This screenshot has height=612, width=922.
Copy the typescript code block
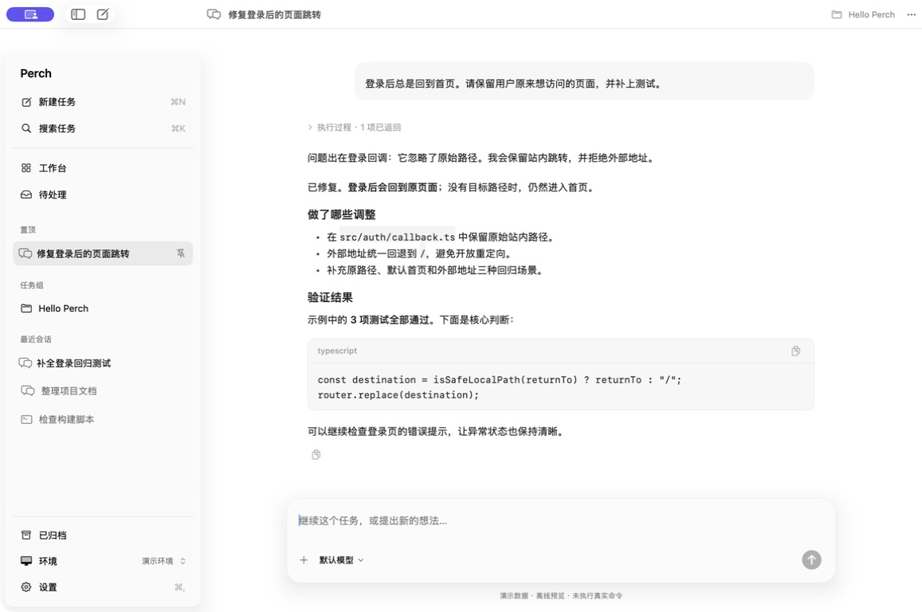[x=795, y=351]
